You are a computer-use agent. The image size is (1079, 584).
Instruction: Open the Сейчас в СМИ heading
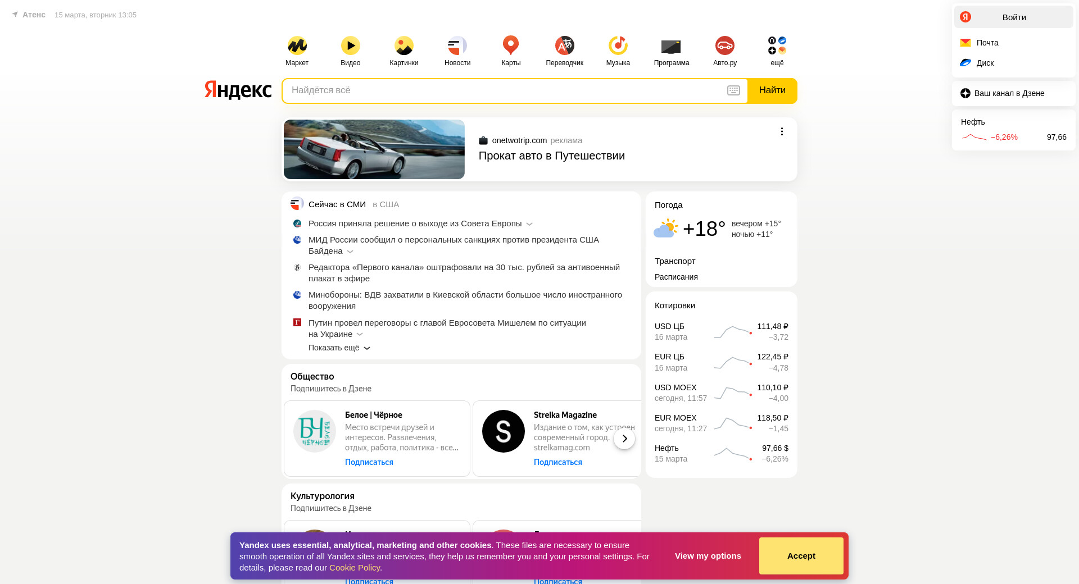(337, 204)
